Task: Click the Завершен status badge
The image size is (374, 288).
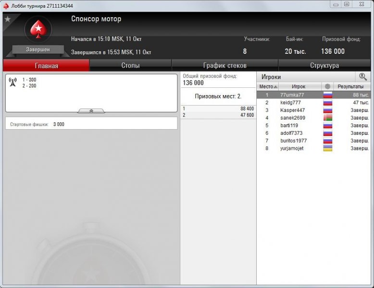Action: [38, 49]
